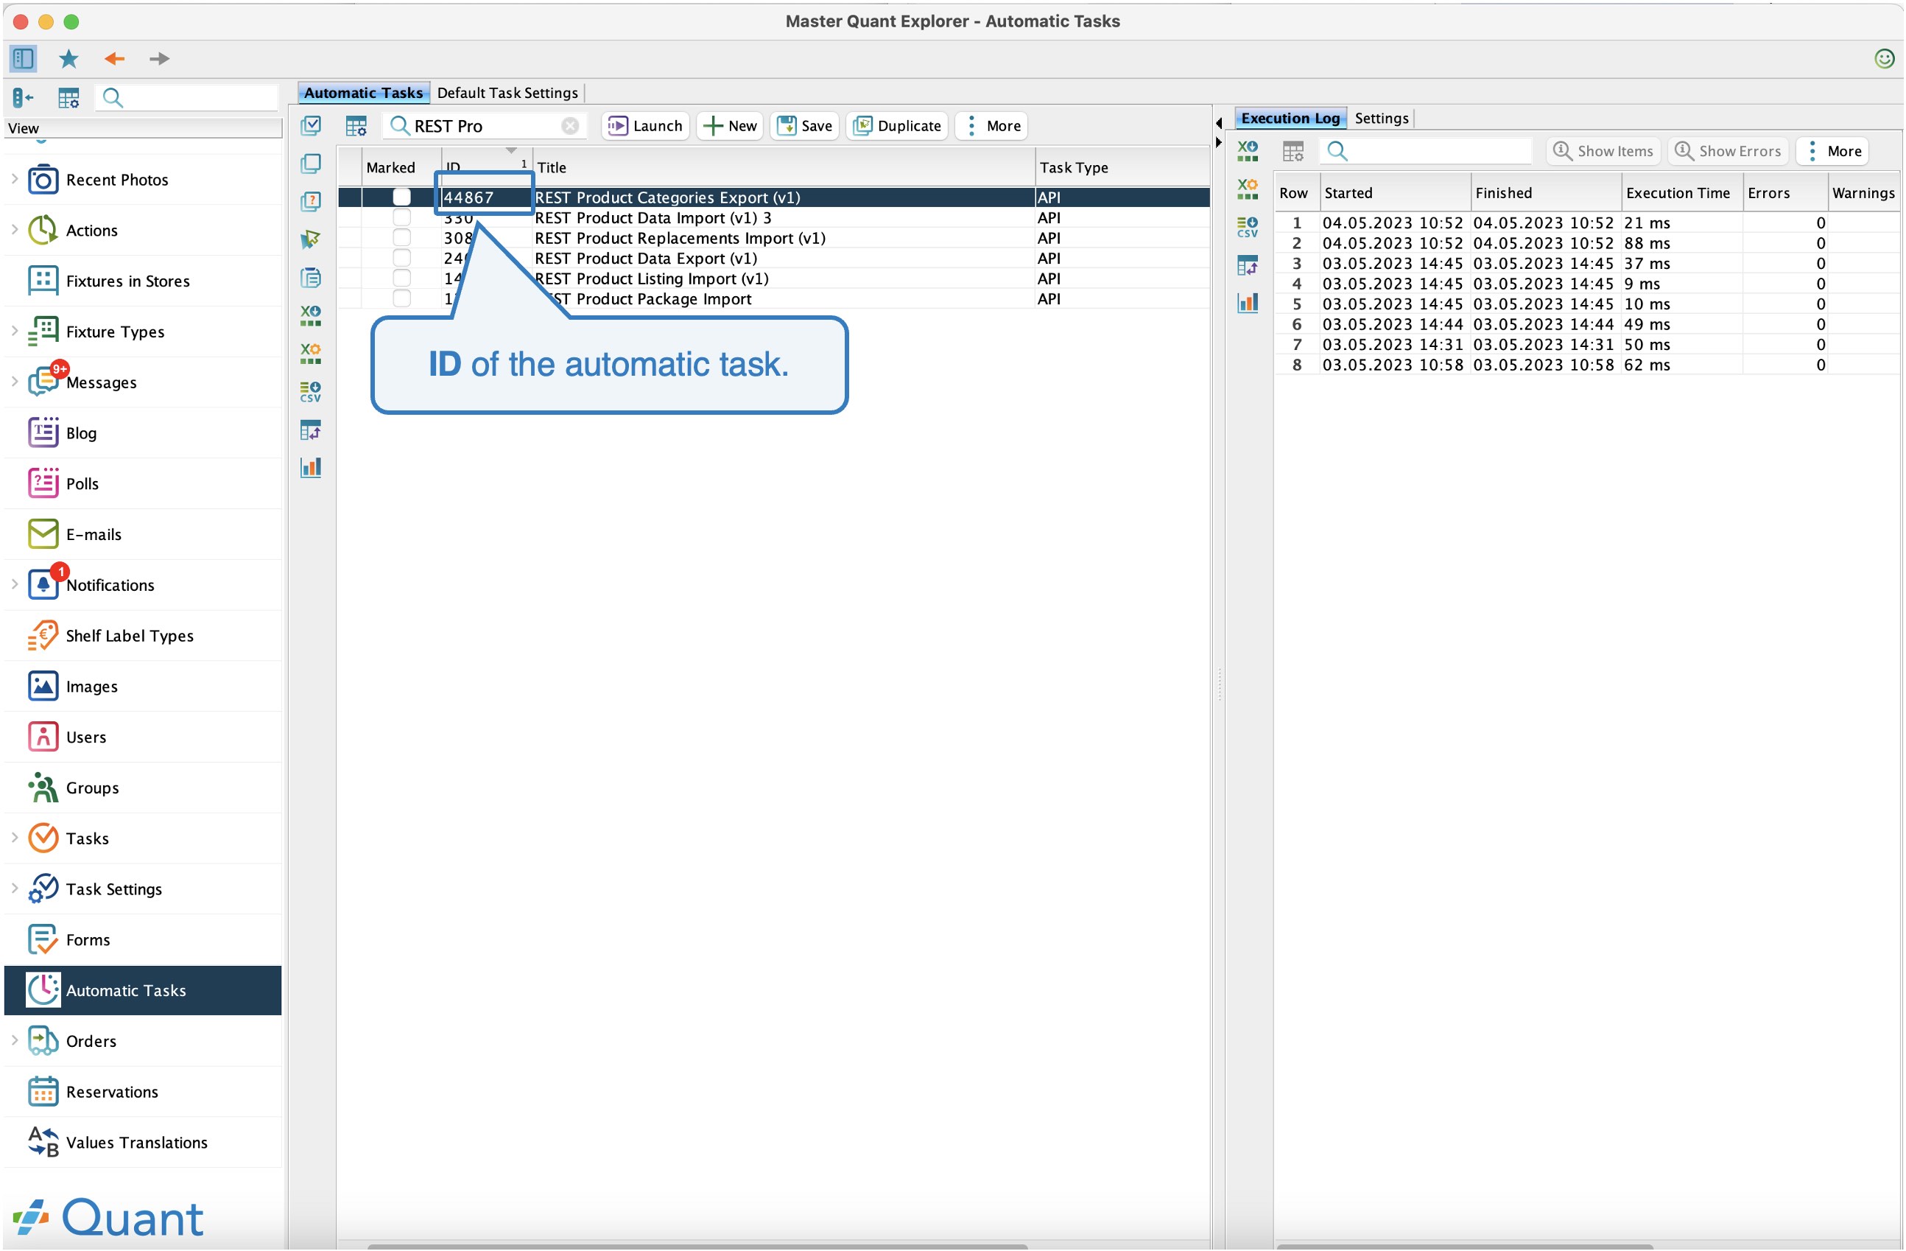Mark the REST Product Categories Export task

coord(401,197)
